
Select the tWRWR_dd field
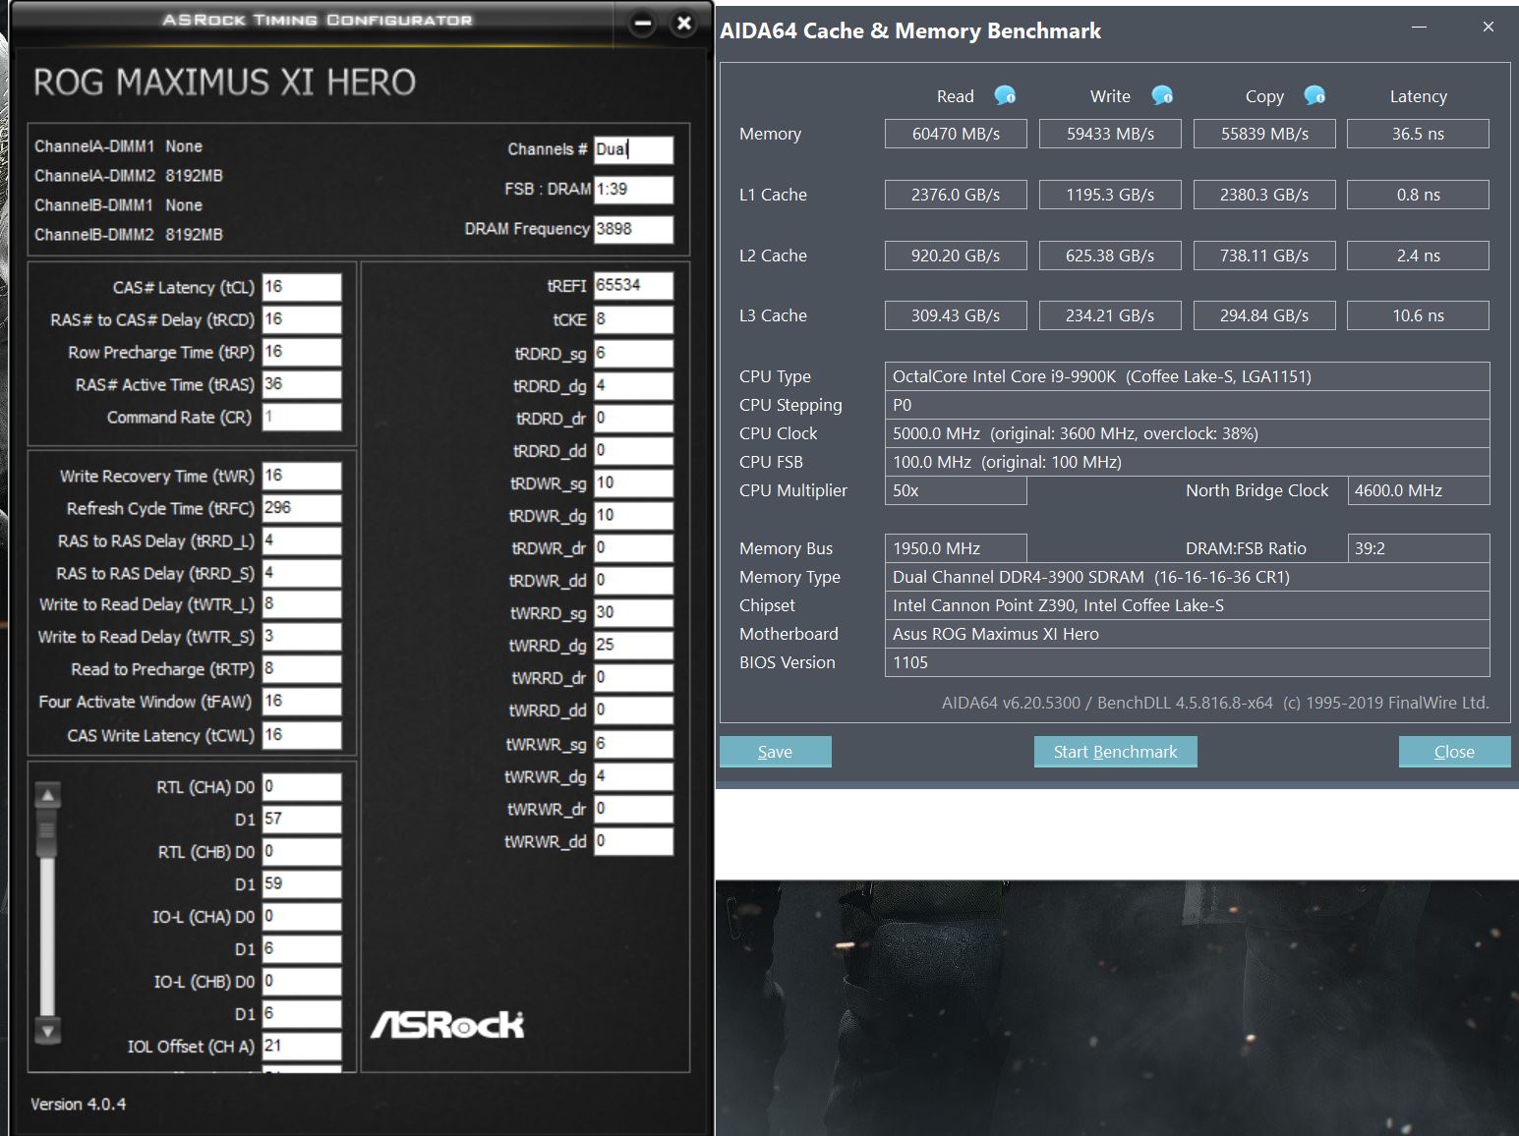(x=633, y=841)
